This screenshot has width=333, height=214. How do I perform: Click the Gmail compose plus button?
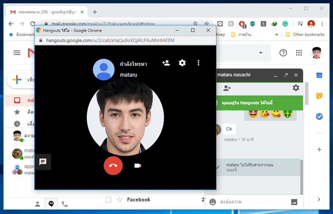[17, 80]
